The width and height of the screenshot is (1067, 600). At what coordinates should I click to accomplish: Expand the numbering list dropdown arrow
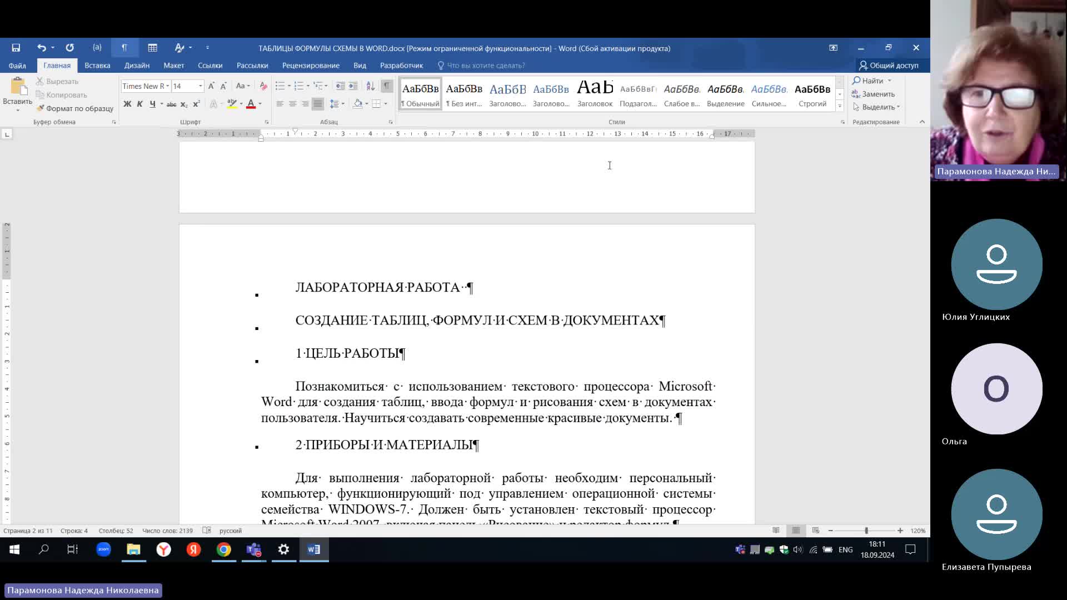(x=307, y=86)
